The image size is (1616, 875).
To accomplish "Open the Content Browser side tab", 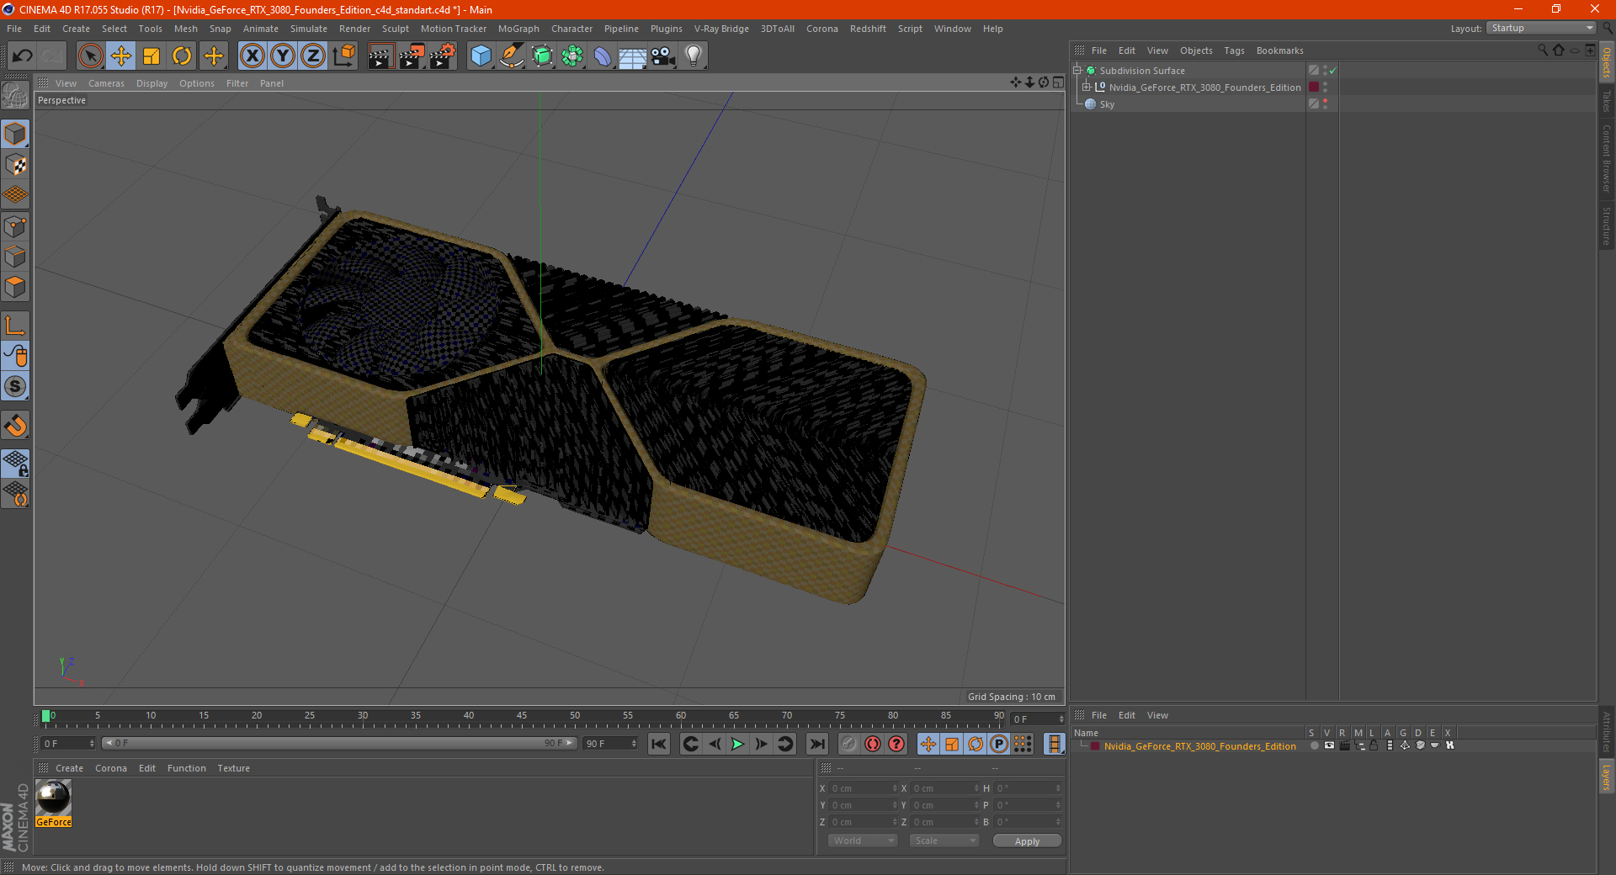I will point(1607,158).
